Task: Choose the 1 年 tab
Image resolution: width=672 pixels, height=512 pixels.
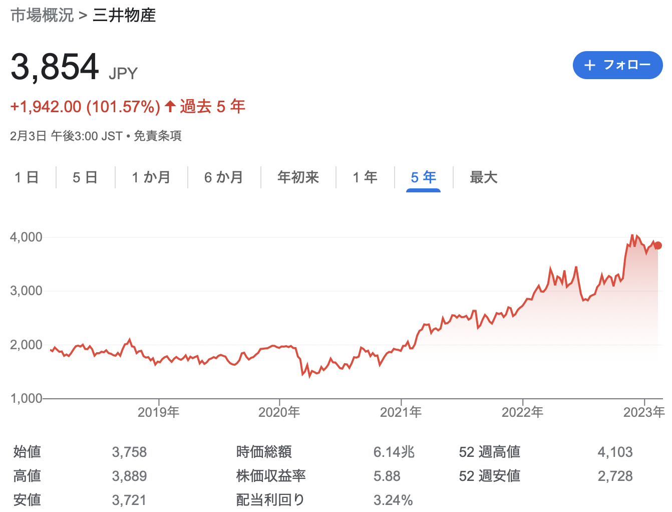Action: tap(365, 177)
